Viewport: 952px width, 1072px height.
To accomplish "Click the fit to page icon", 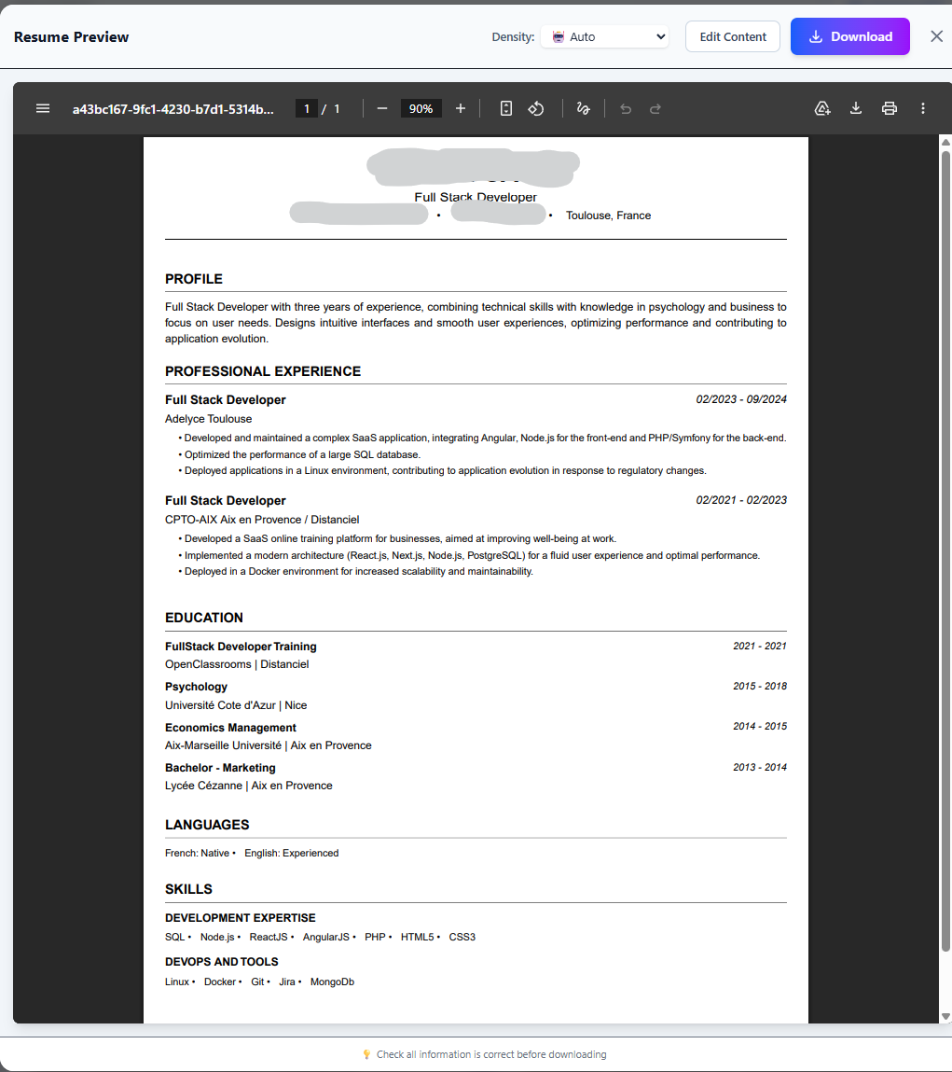I will click(505, 109).
